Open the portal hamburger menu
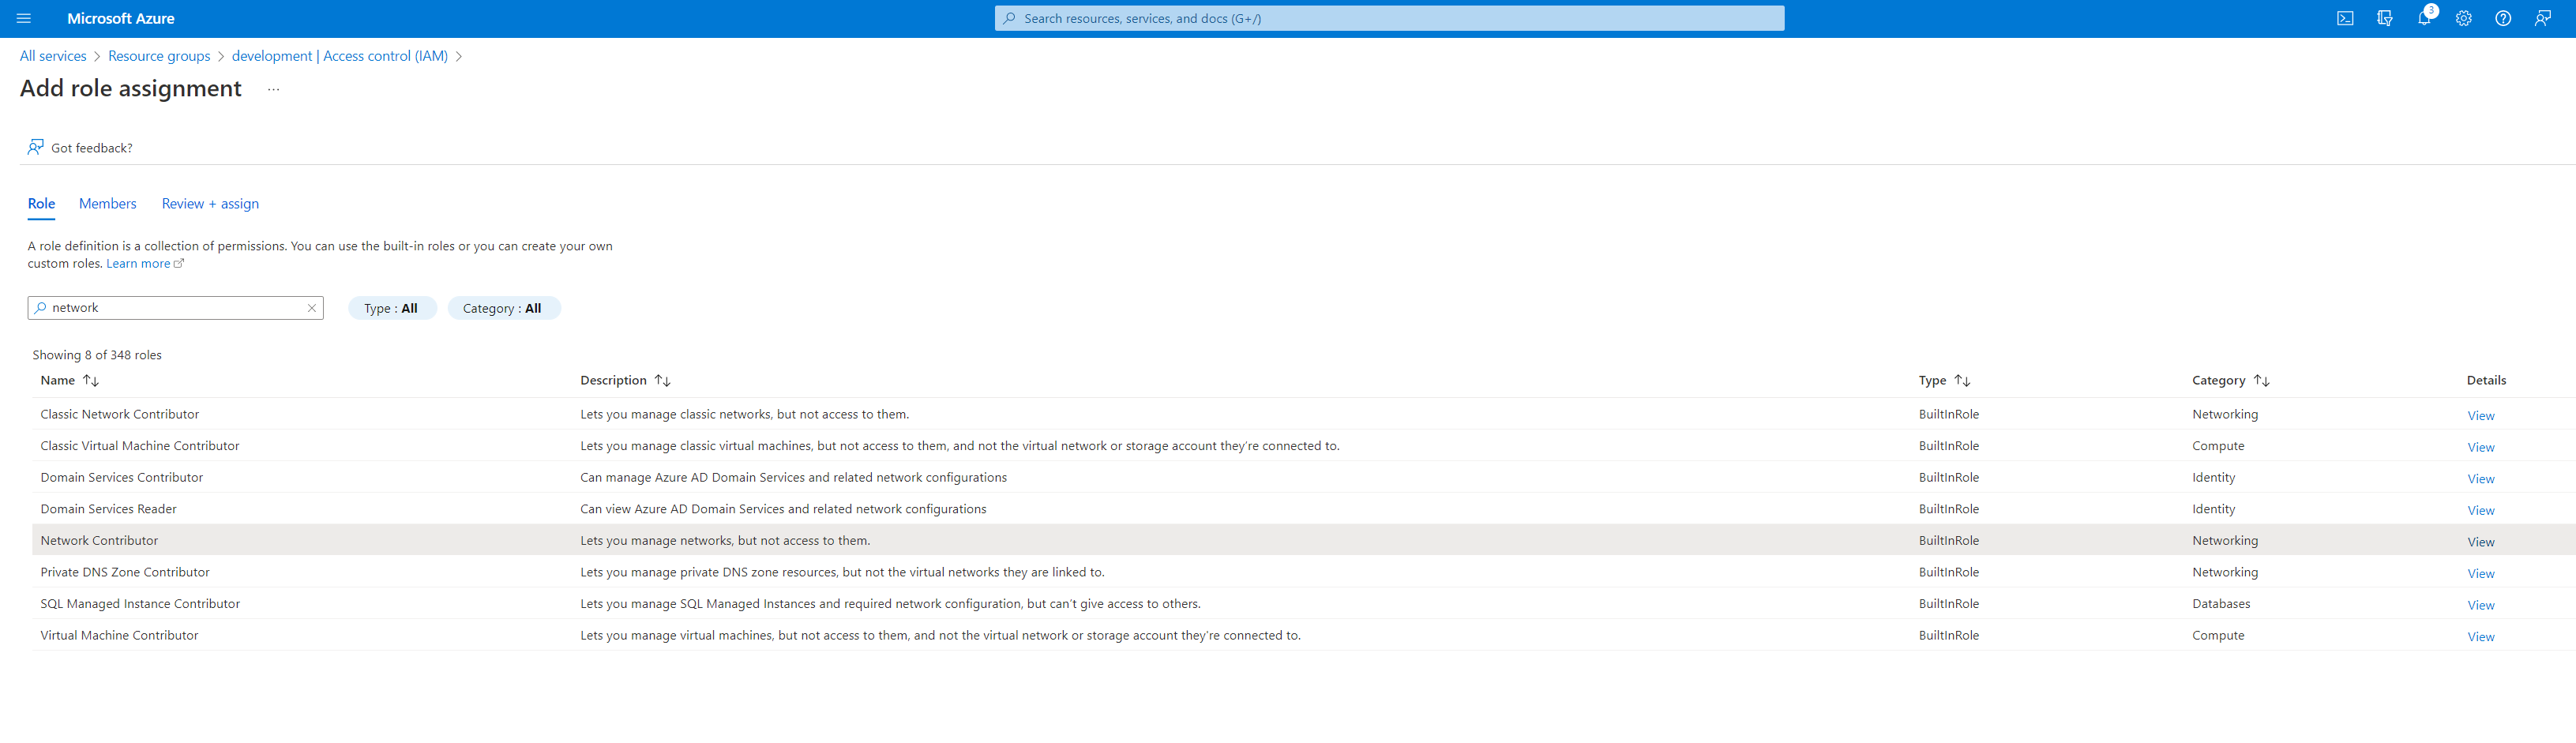 point(23,18)
